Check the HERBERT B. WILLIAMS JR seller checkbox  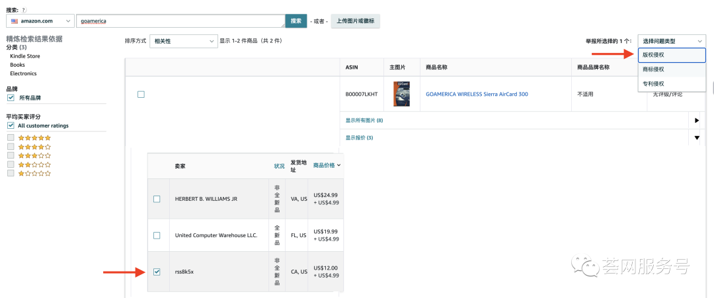[x=157, y=199]
